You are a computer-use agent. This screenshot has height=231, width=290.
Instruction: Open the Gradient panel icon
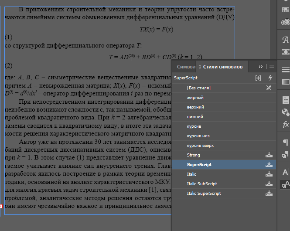[286, 82]
